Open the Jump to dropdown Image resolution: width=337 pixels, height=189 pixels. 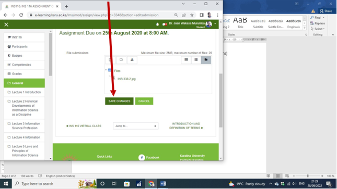(136, 126)
